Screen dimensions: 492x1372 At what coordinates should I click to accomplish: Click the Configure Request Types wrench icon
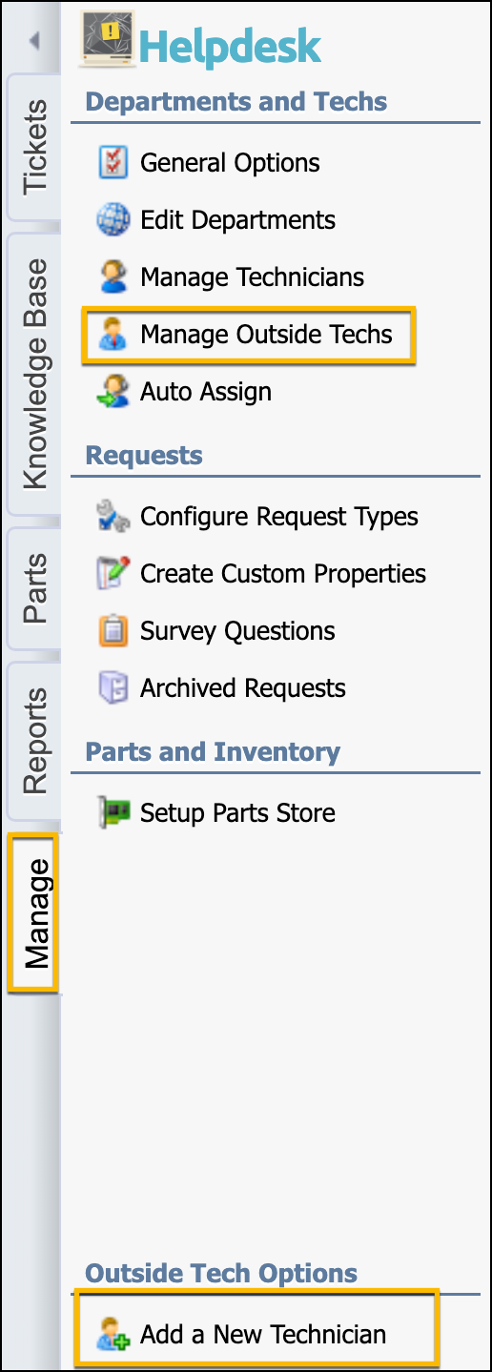point(113,517)
